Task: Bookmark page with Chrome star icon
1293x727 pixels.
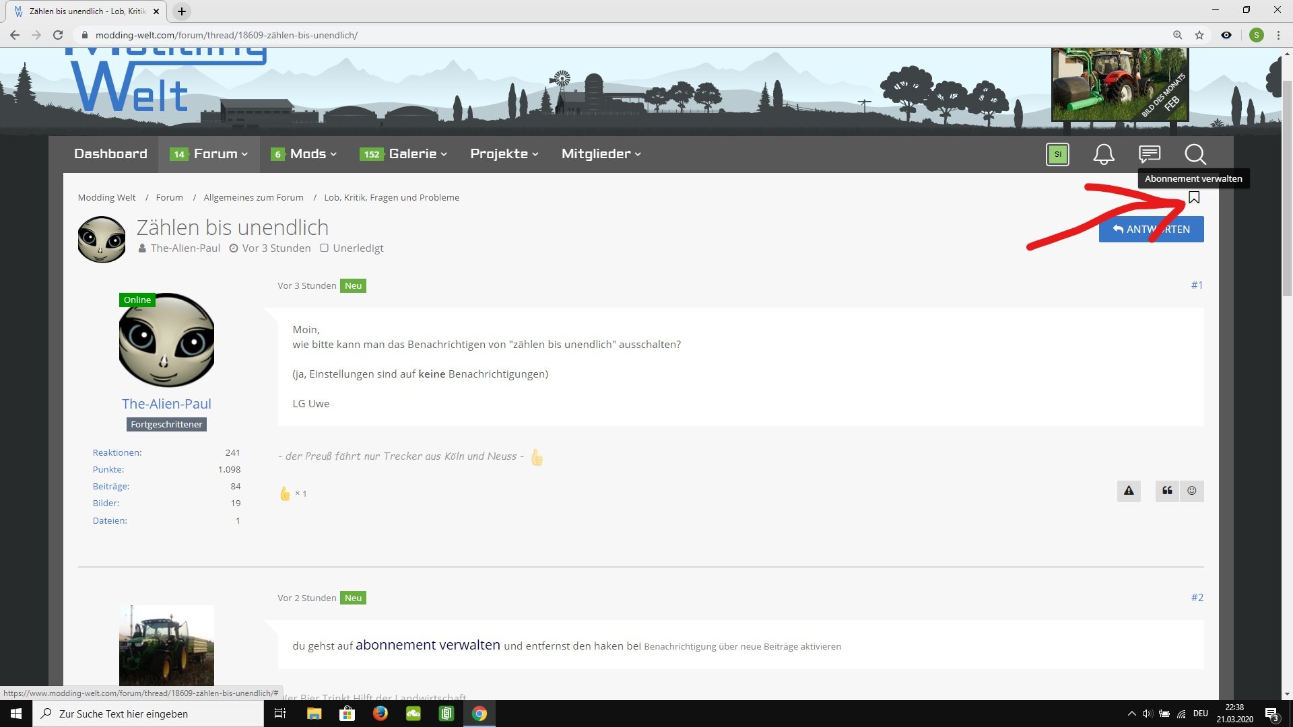Action: 1199,35
